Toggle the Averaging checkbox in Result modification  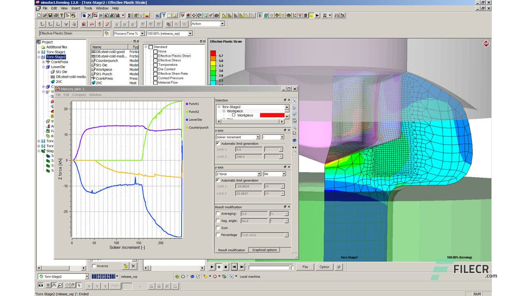[218, 214]
